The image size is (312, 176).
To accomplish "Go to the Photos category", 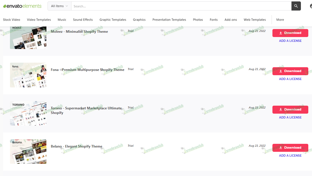I will [x=198, y=20].
